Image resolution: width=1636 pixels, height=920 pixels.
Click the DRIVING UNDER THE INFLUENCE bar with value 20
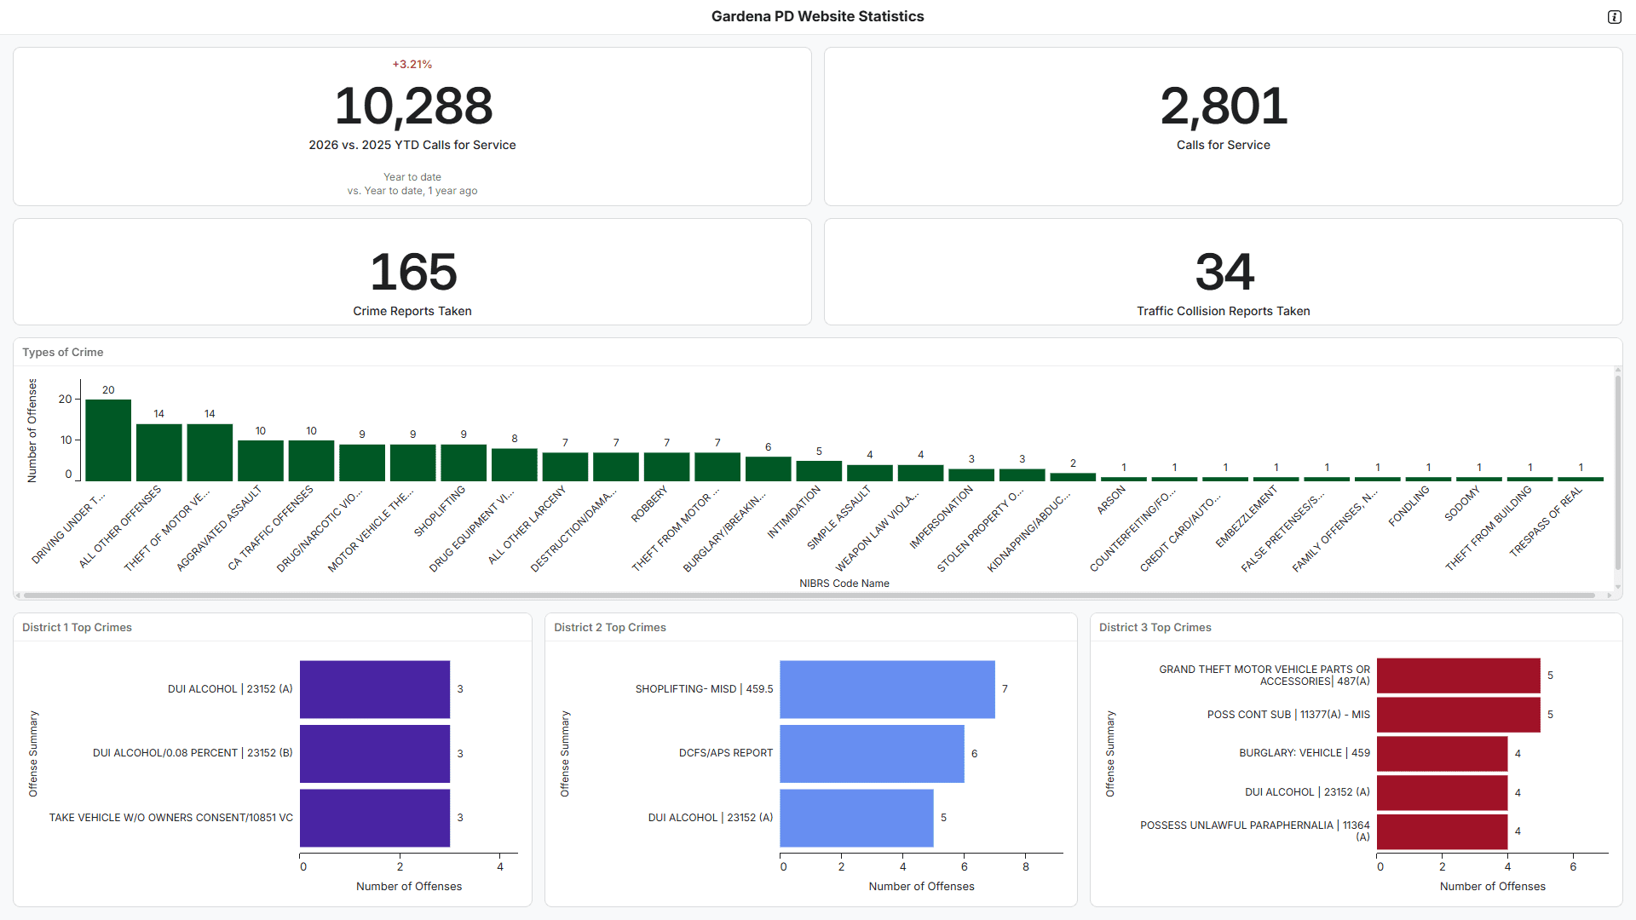point(108,440)
